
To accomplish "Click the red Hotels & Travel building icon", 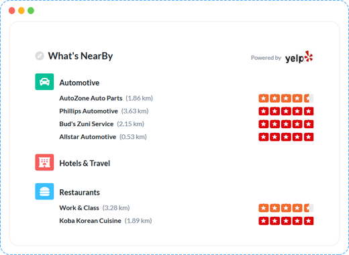I will tap(44, 162).
